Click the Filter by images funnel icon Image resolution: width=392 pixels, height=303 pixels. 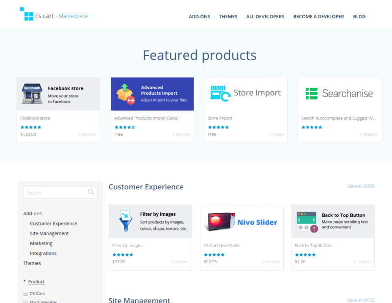coord(124,221)
